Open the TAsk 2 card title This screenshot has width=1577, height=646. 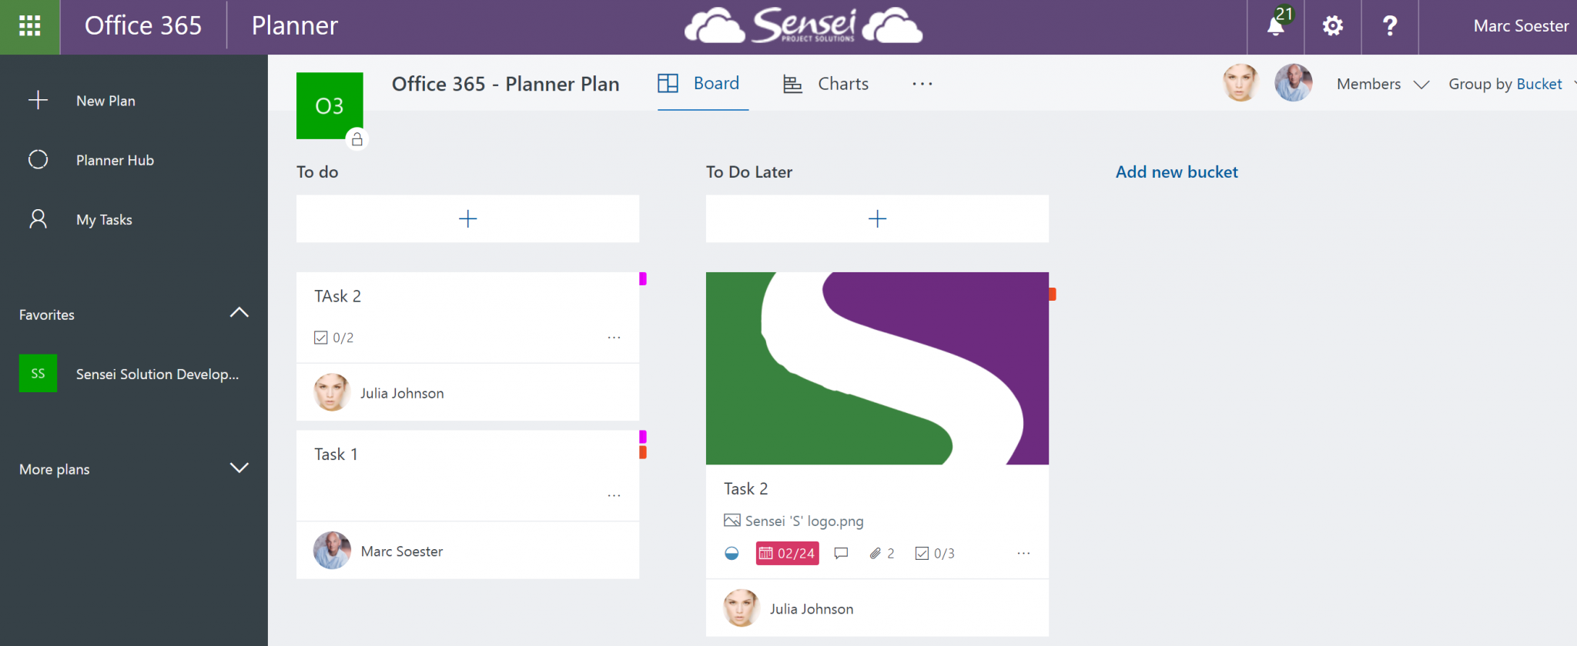[337, 296]
